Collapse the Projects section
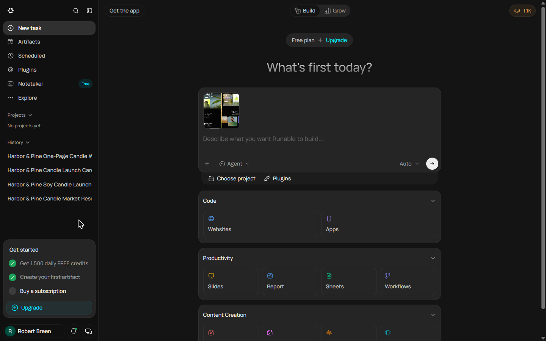The width and height of the screenshot is (546, 341). [x=20, y=115]
